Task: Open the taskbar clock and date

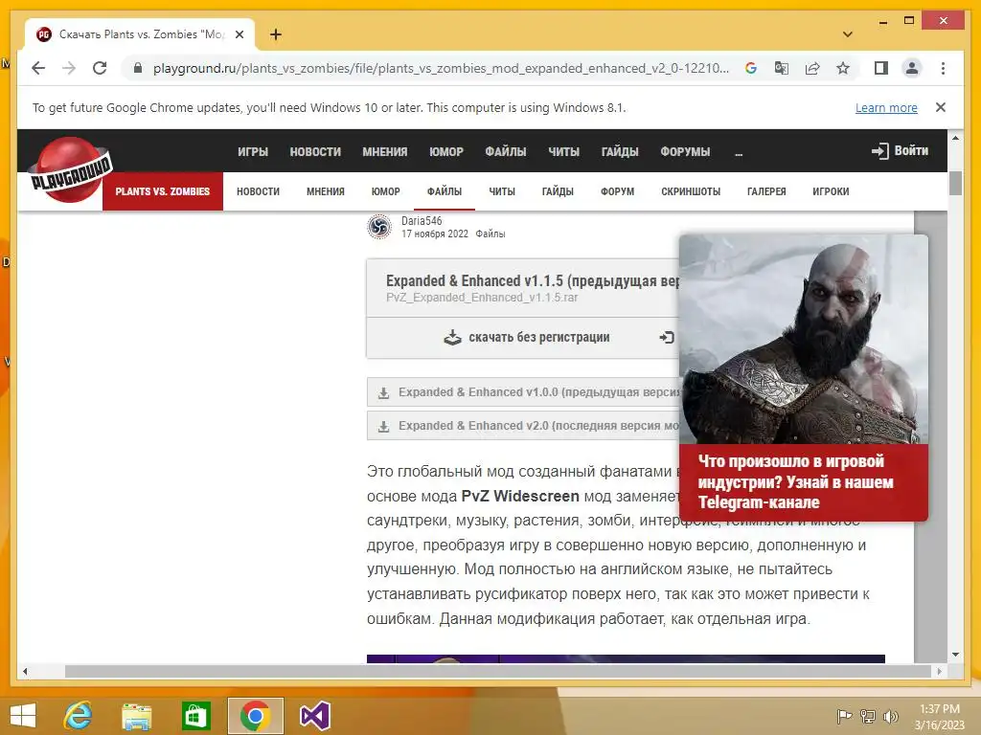Action: (x=939, y=717)
